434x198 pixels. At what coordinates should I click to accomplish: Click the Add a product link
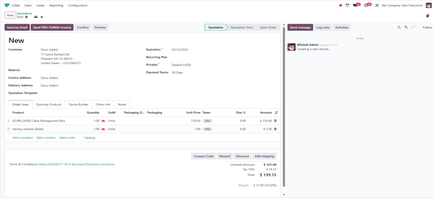coord(22,138)
